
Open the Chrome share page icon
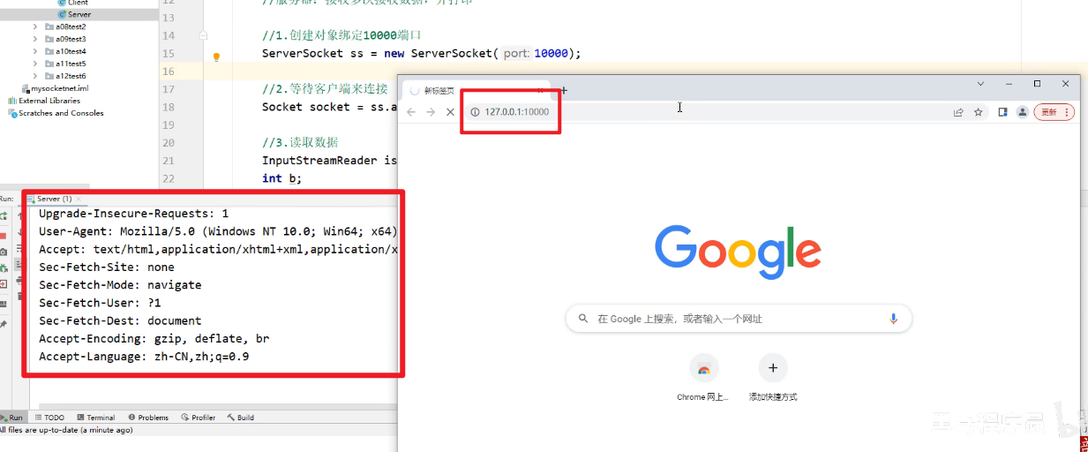click(x=958, y=112)
